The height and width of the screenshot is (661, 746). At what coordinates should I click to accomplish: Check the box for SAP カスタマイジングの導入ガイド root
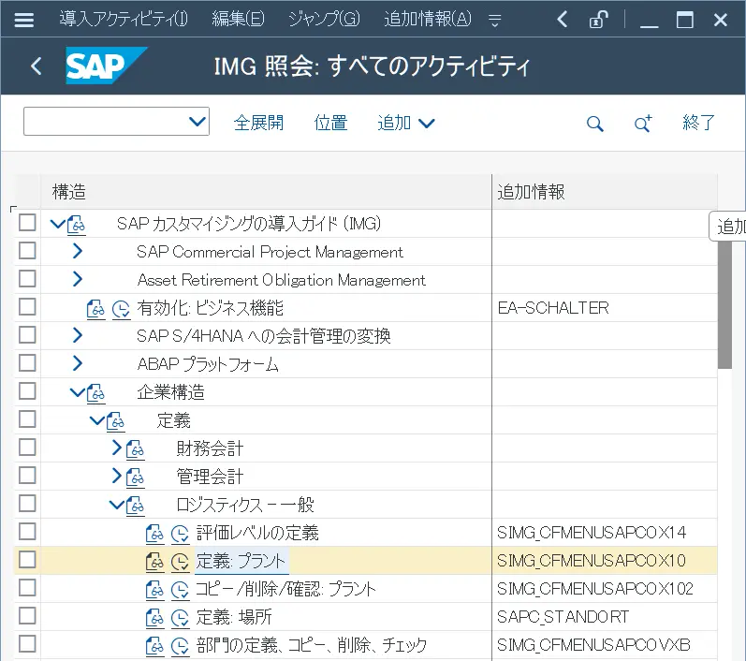(27, 222)
